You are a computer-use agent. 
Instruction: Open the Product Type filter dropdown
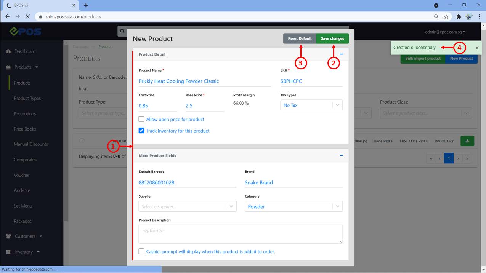pyautogui.click(x=103, y=113)
